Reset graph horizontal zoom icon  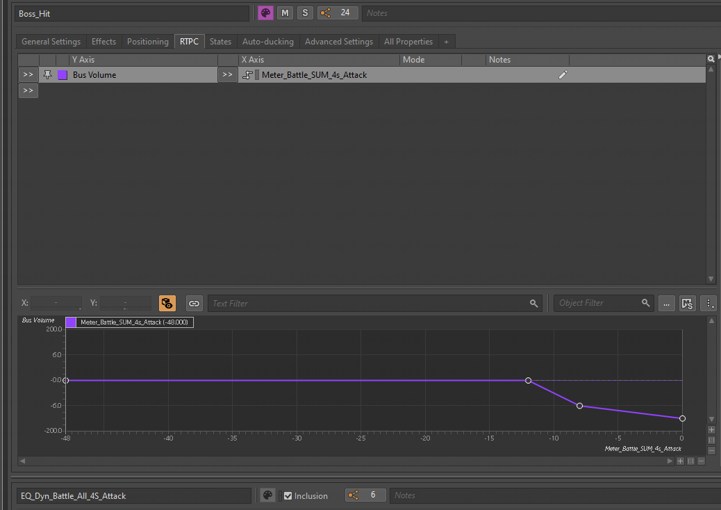pos(690,461)
